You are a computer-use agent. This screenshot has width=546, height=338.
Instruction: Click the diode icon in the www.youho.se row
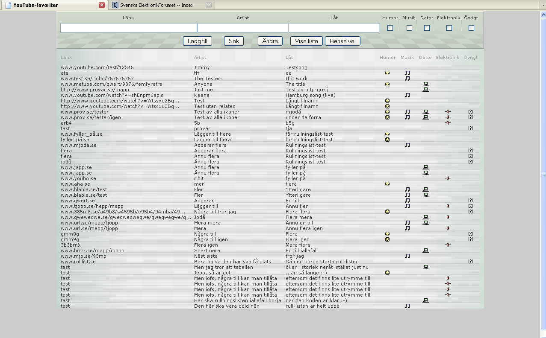pos(448,178)
